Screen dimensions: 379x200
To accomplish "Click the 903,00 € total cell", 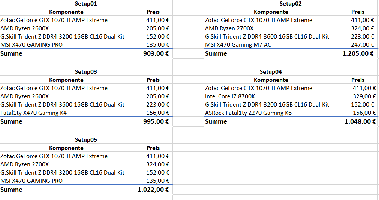I will point(153,53).
